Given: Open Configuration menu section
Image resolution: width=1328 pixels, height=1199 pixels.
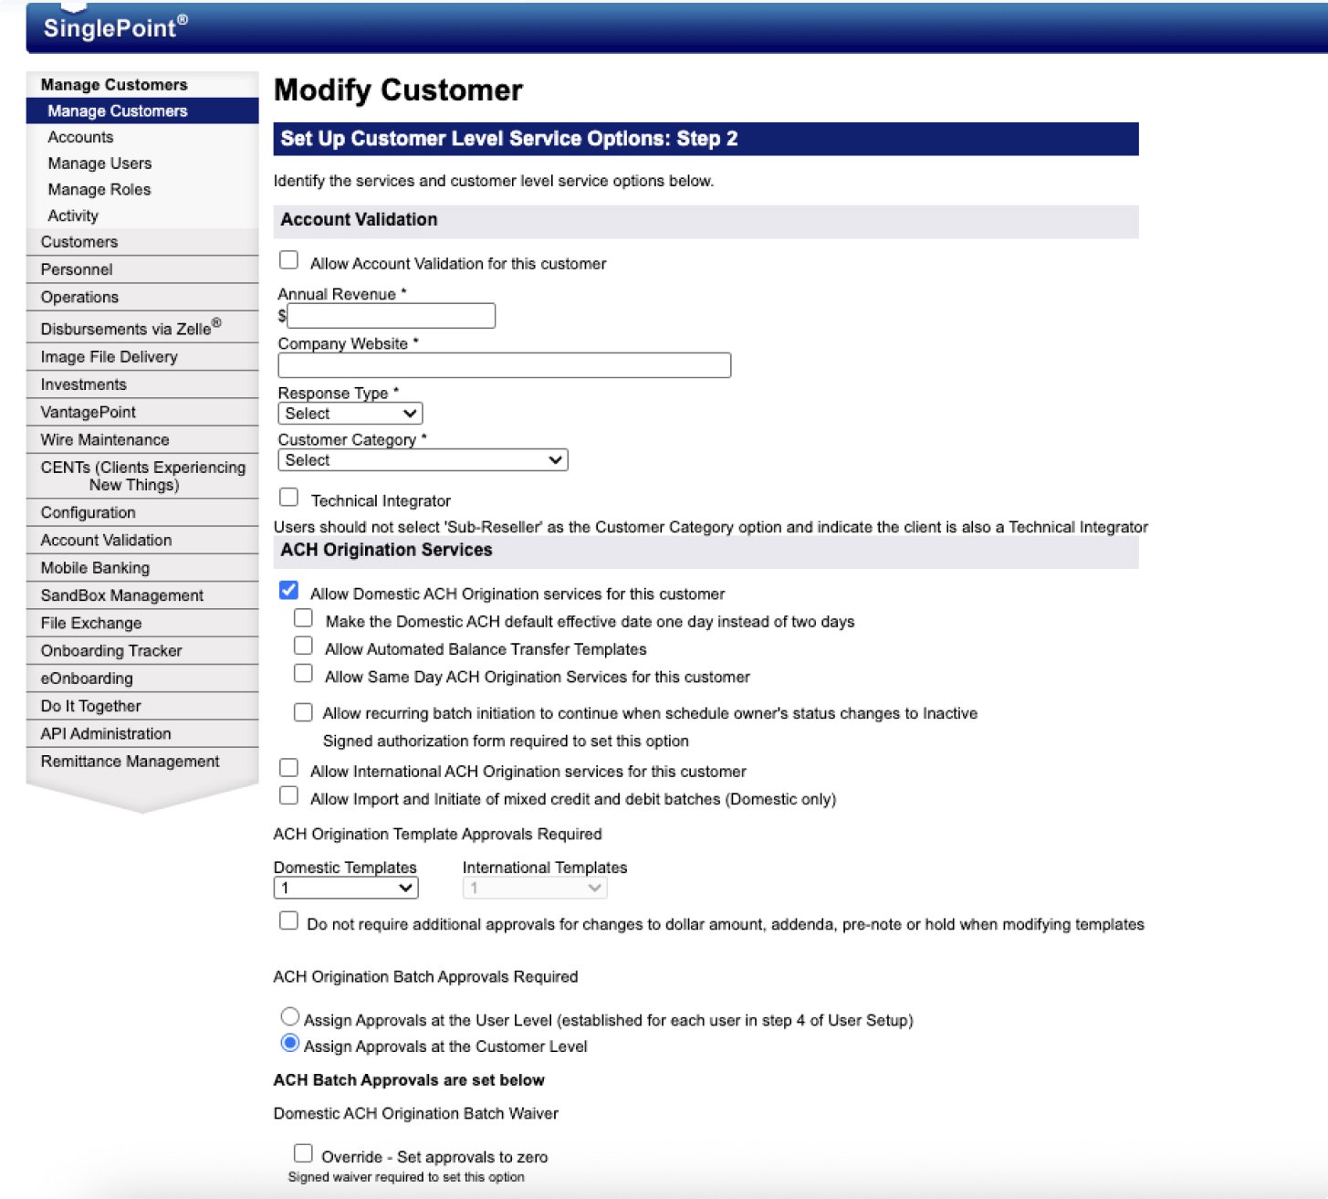Looking at the screenshot, I should [142, 512].
